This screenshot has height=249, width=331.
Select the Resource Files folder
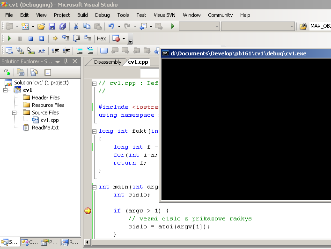coord(48,105)
